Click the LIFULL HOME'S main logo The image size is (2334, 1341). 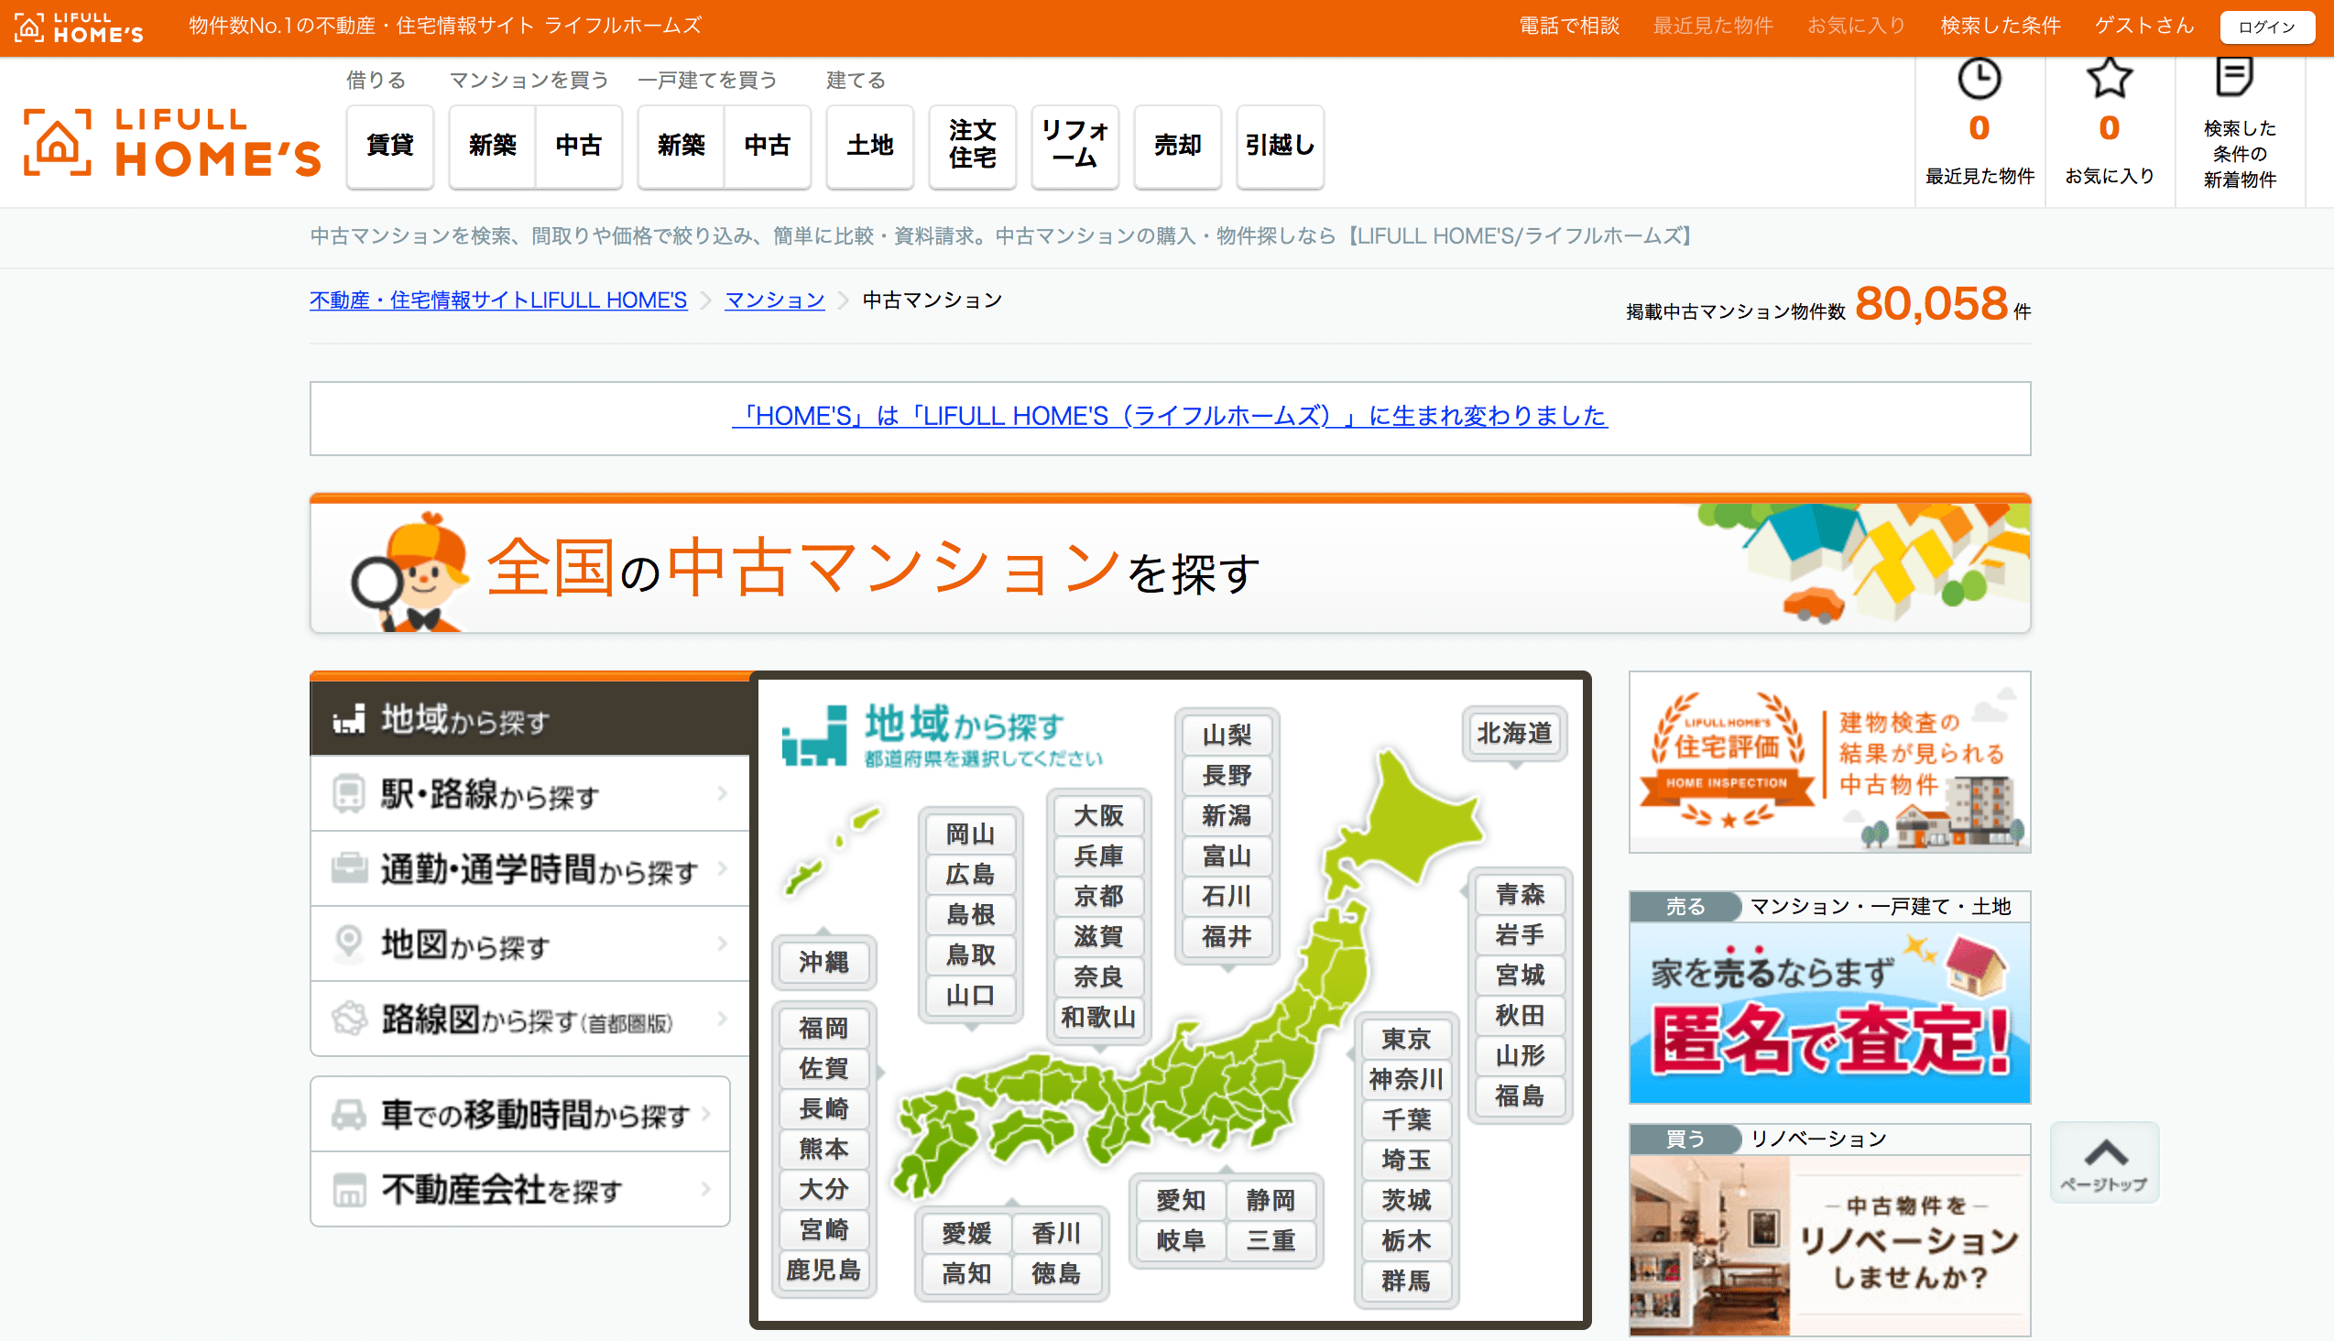172,142
